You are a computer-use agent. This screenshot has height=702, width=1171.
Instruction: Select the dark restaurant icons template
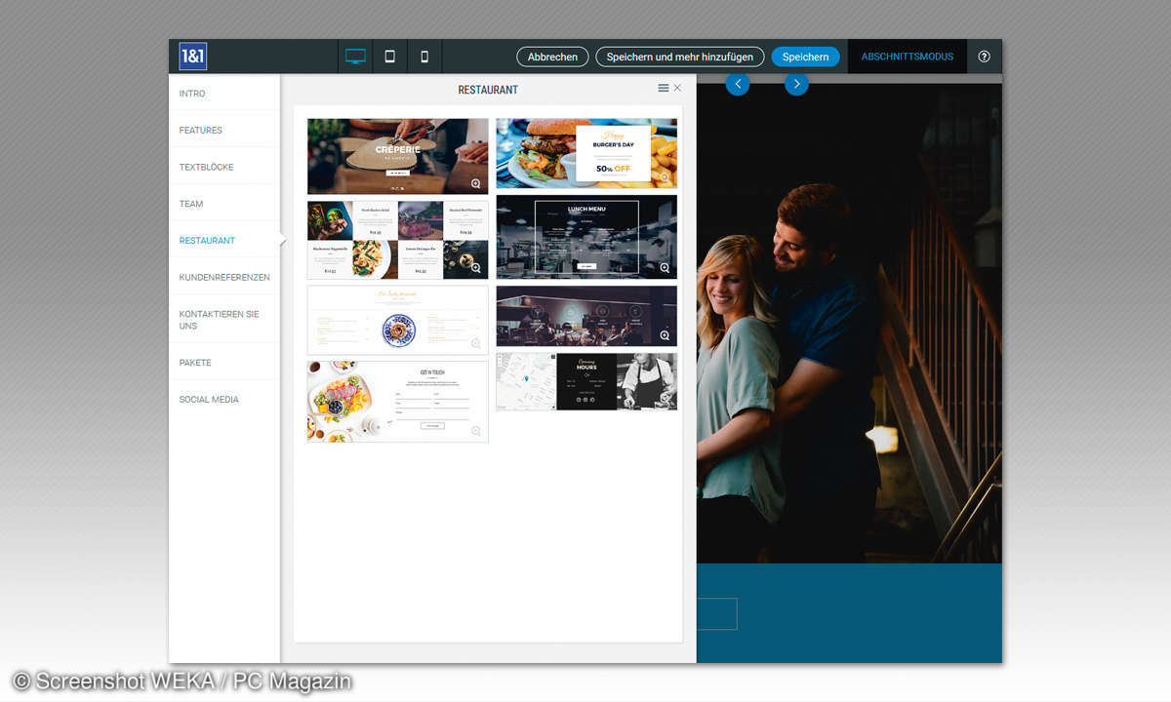click(586, 316)
